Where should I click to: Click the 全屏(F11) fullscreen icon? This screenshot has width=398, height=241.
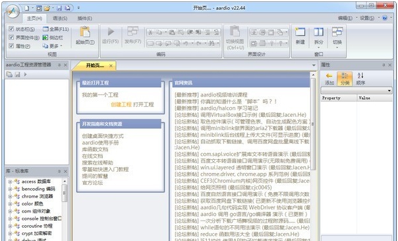pos(45,29)
